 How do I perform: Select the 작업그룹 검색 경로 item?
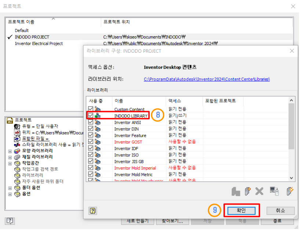click(x=40, y=169)
